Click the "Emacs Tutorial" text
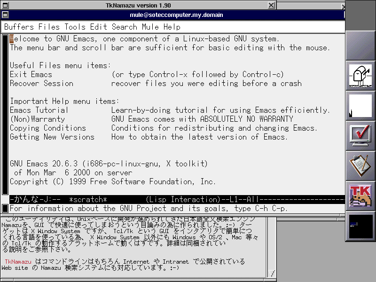 point(39,110)
